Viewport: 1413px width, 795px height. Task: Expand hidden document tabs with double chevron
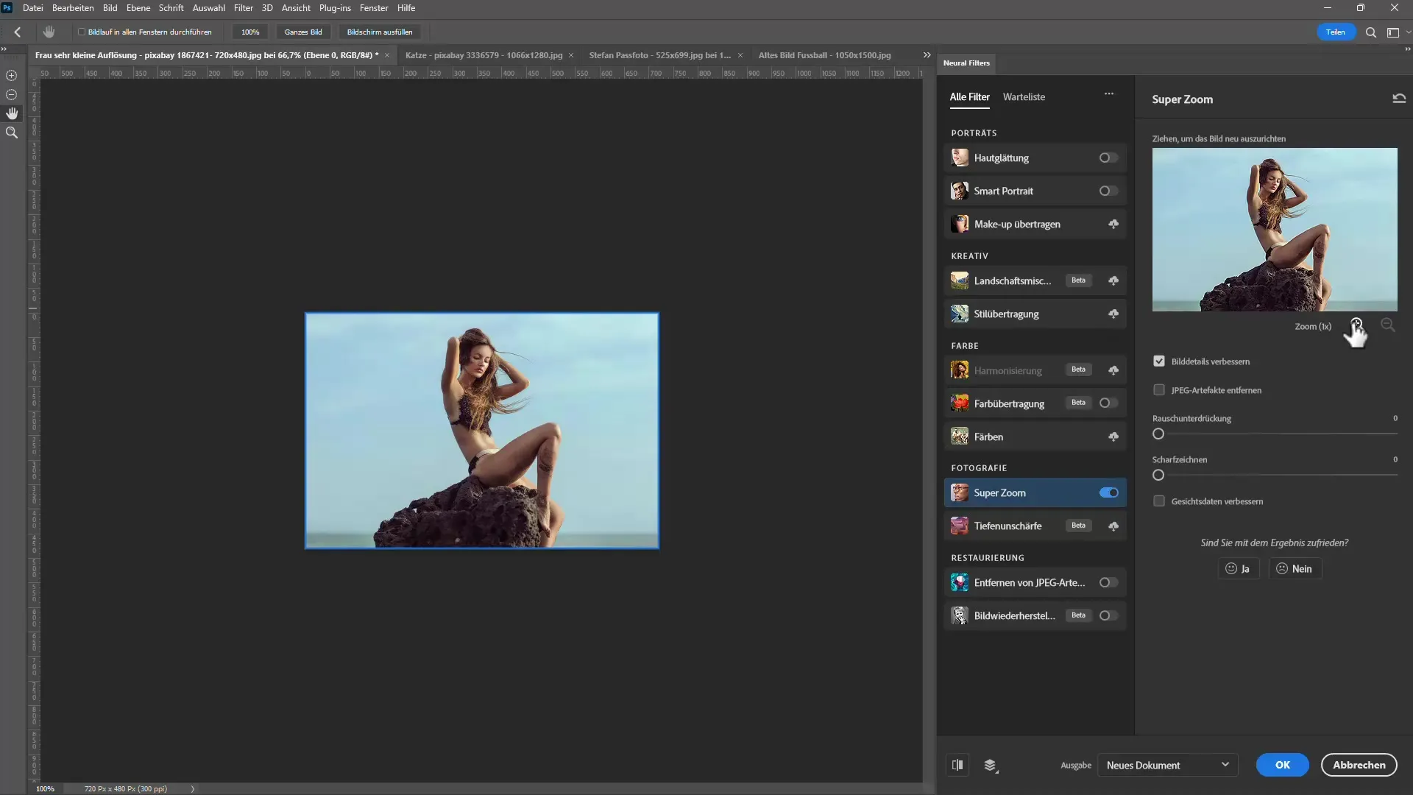pyautogui.click(x=927, y=55)
